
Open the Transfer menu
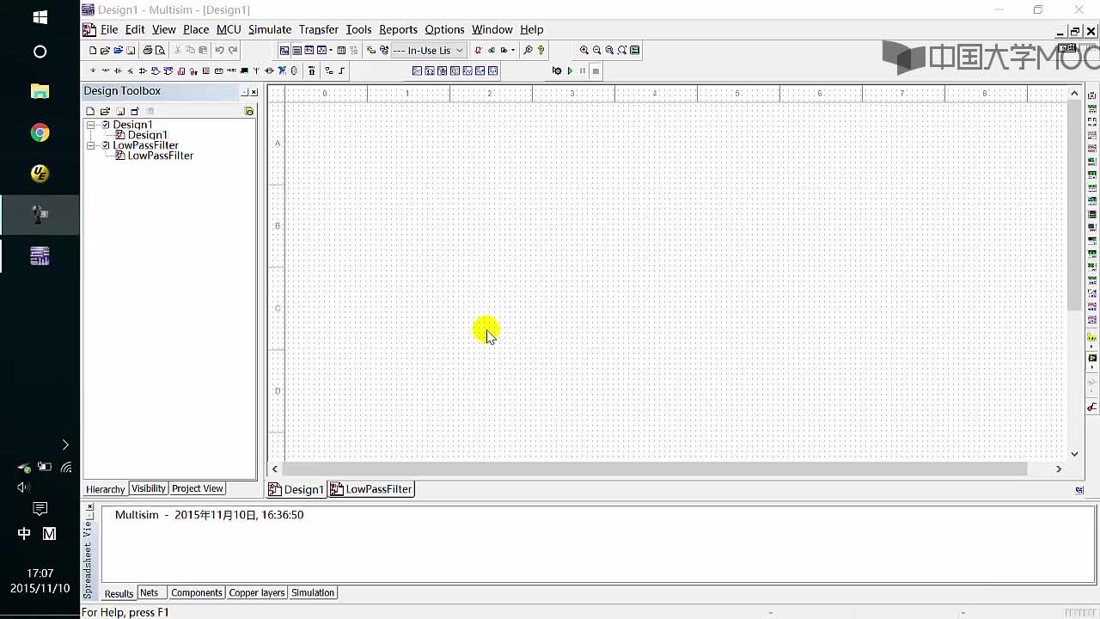319,29
